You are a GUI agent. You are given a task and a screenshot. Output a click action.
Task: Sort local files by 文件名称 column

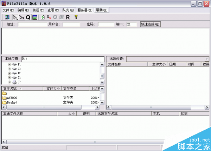click(23, 89)
